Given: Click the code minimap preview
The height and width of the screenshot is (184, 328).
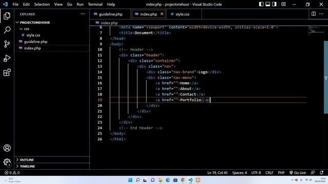Looking at the screenshot, I should [x=316, y=31].
